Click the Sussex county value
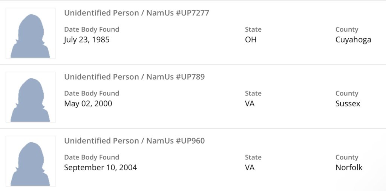This screenshot has height=191, width=386. point(348,103)
